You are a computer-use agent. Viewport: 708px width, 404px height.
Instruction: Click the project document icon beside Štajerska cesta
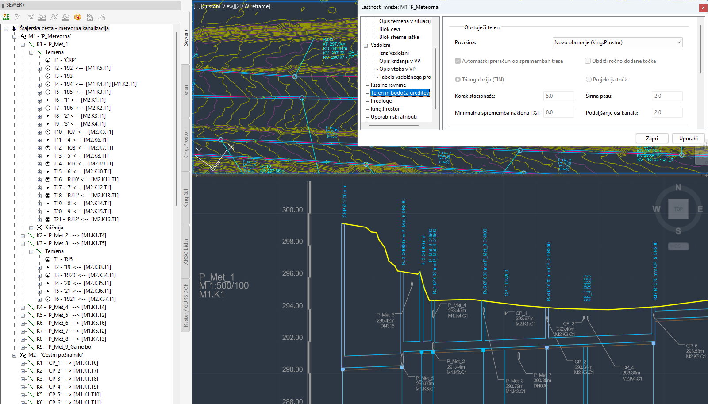15,28
